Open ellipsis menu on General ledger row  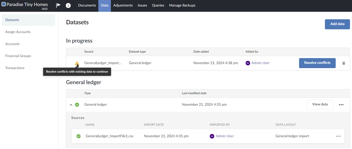pyautogui.click(x=341, y=105)
